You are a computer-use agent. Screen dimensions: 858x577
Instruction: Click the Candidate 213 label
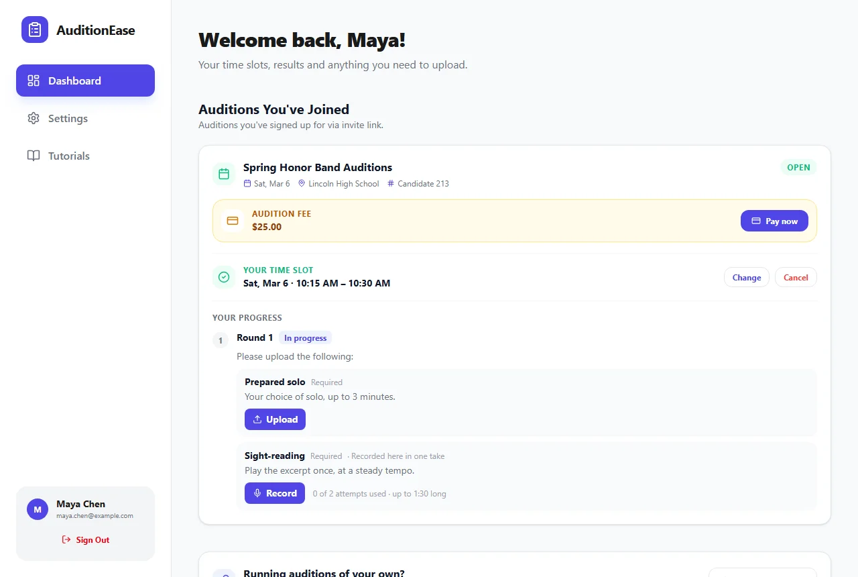pos(423,184)
